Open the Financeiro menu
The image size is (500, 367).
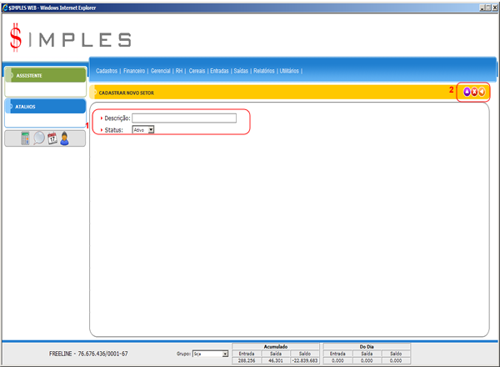point(134,71)
